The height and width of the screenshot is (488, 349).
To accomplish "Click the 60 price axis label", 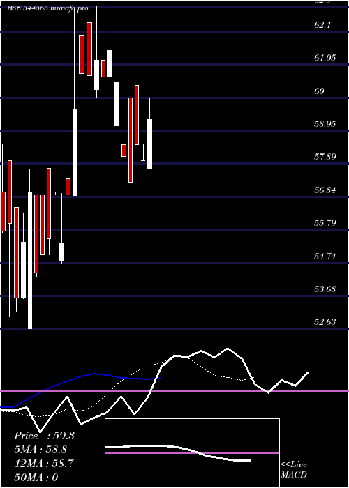I will tap(319, 91).
